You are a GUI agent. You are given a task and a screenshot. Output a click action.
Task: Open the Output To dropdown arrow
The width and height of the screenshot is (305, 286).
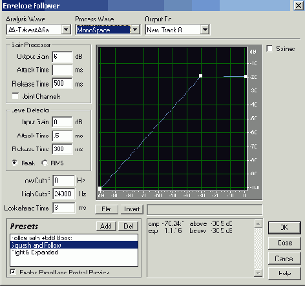[x=205, y=30]
